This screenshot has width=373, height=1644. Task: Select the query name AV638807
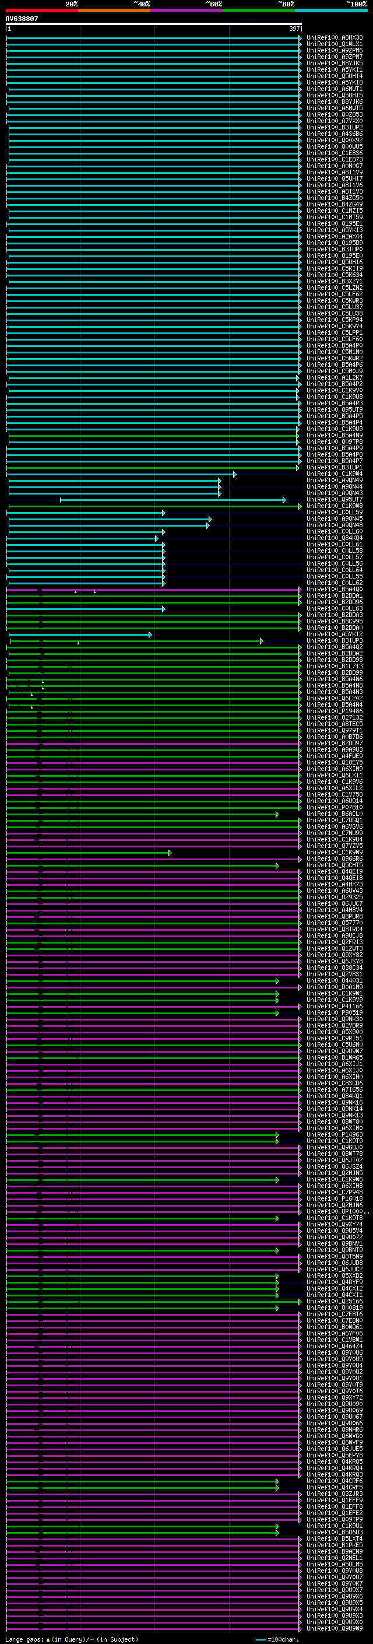(x=22, y=19)
